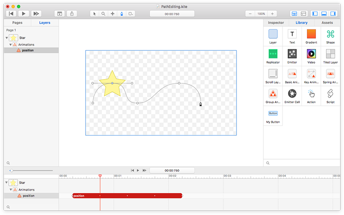This screenshot has height=215, width=344.
Task: Select the Zoom magnifier tool
Action: [103, 14]
